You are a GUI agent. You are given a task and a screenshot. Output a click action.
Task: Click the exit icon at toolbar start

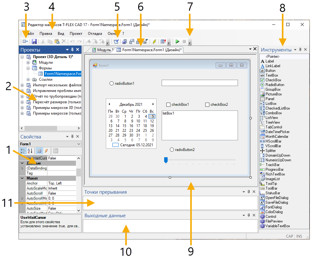coord(25,41)
